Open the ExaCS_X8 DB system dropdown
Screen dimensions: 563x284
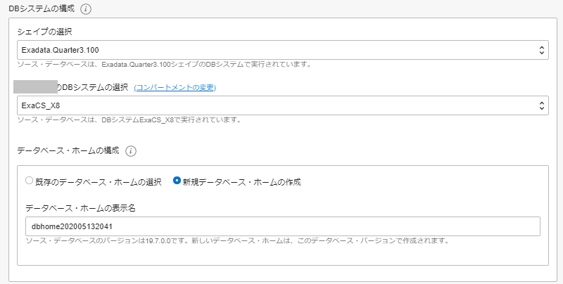(281, 105)
